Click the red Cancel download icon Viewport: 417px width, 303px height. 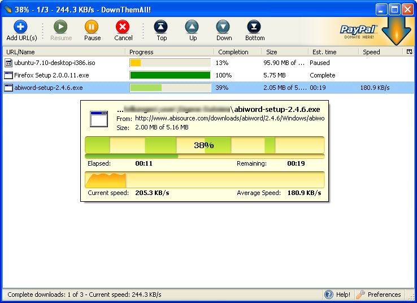coord(123,27)
